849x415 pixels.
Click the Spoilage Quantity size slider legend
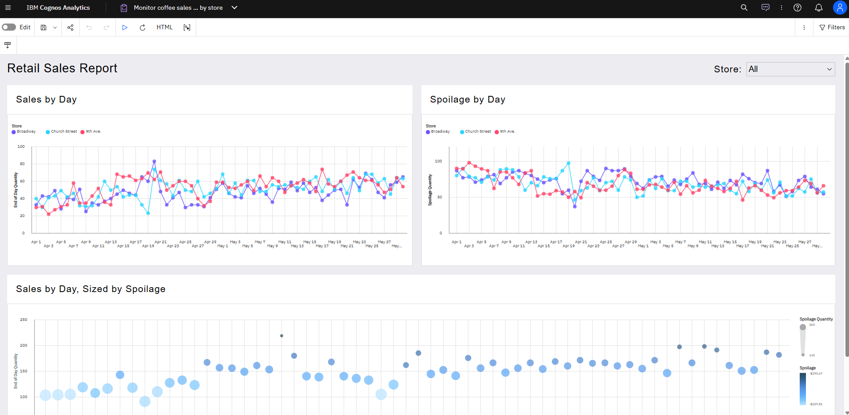[x=803, y=340]
